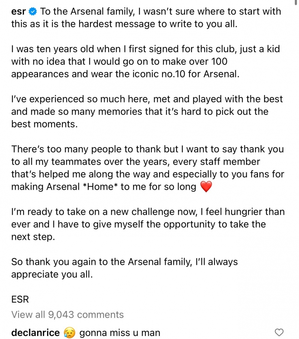Click the "*Home*" word in the caption
Viewport: 299px width, 339px height.
101,187
